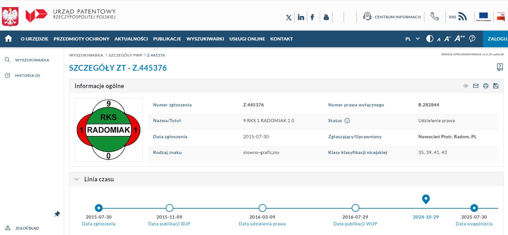Open the PUBLIKACJE menu
The image size is (508, 235).
tap(167, 39)
